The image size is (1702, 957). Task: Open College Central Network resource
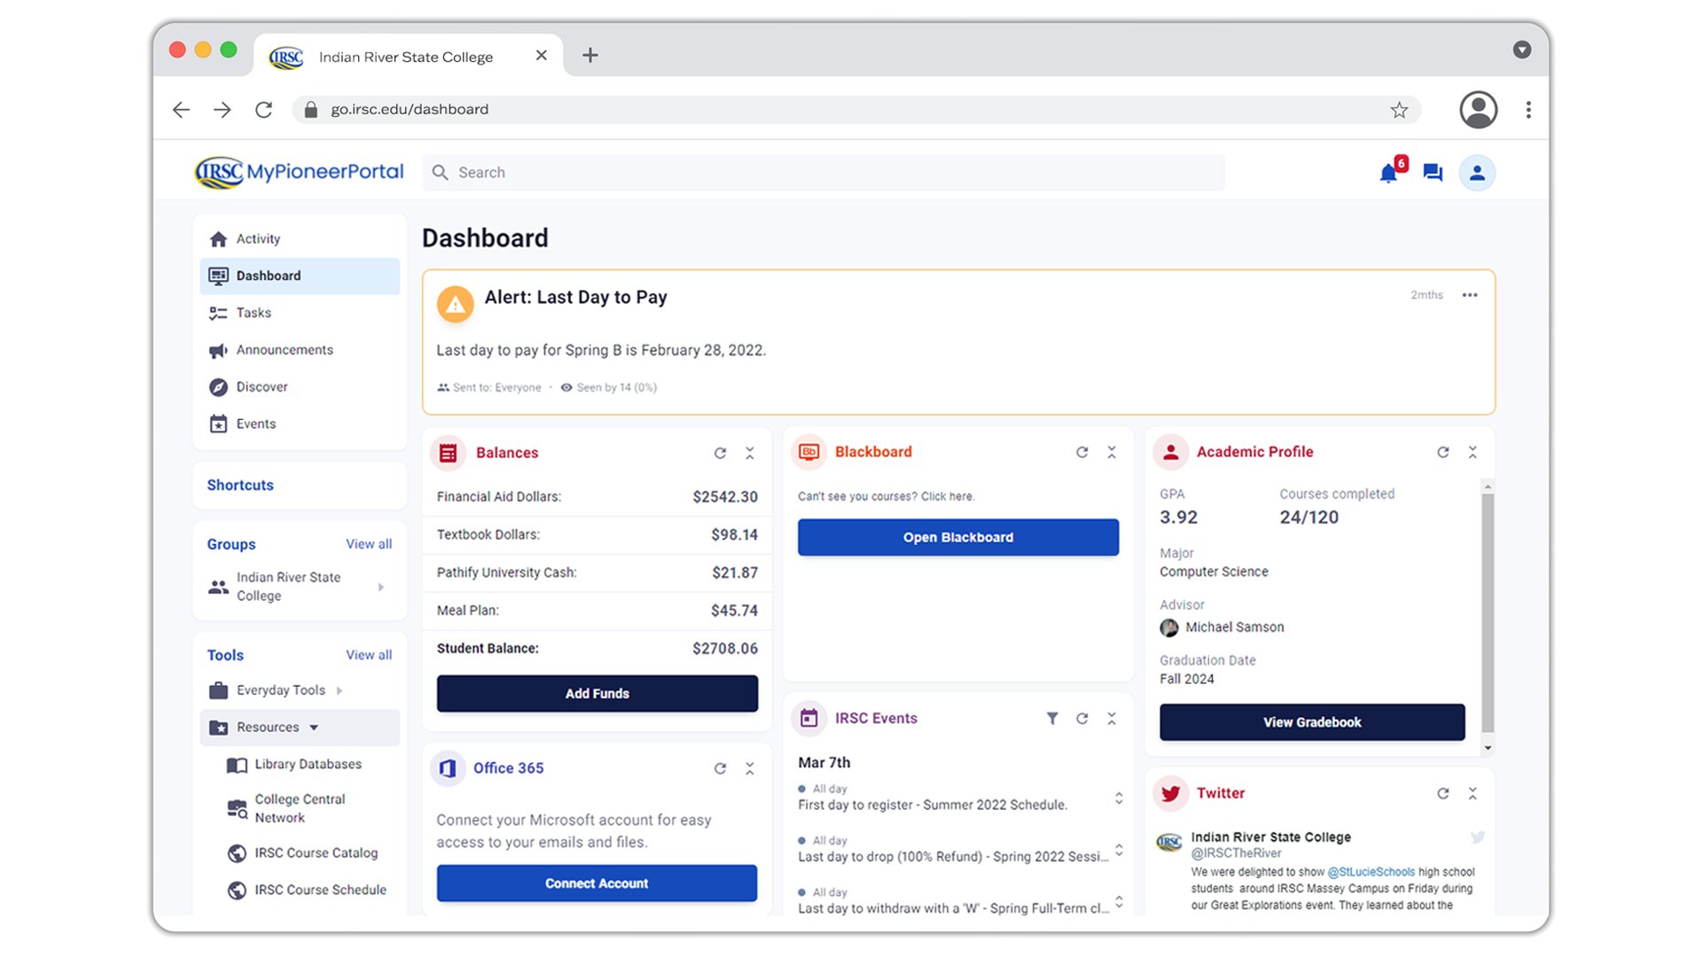click(x=300, y=808)
